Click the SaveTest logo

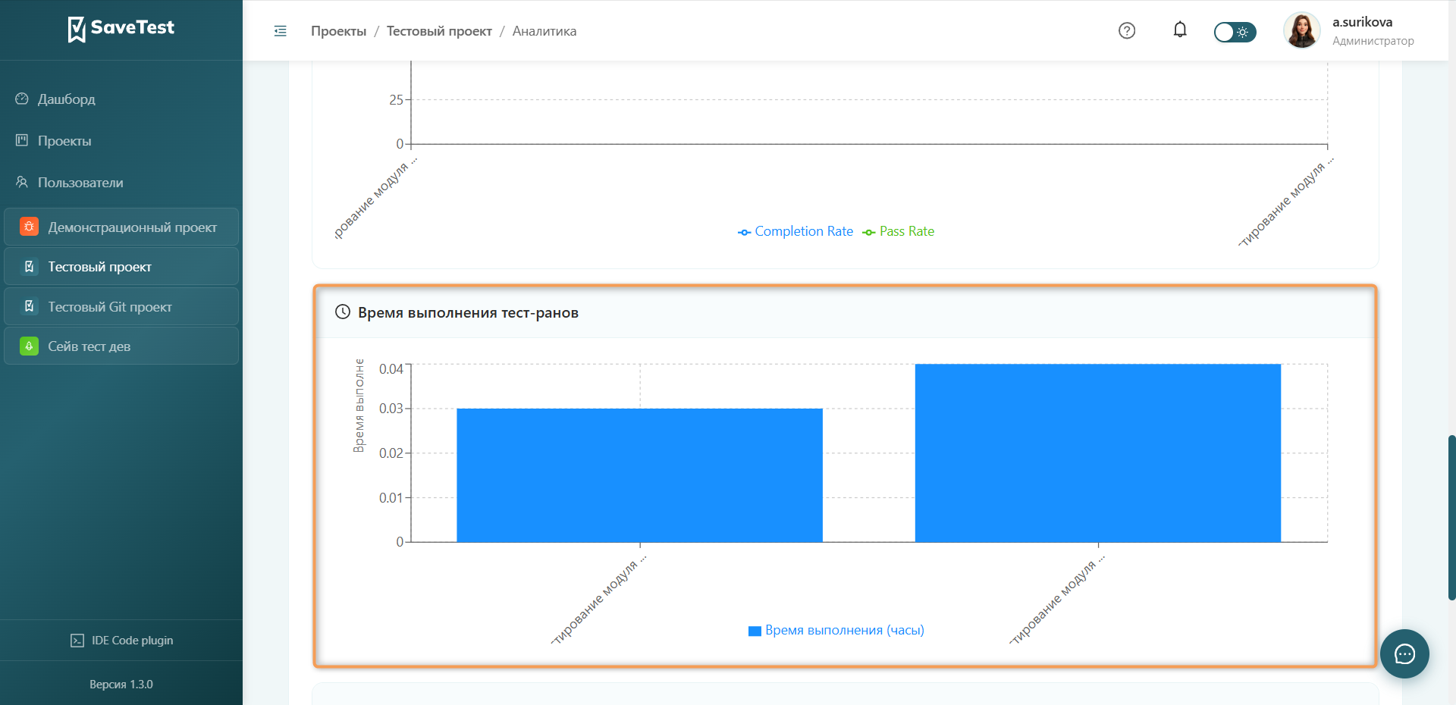pos(121,29)
